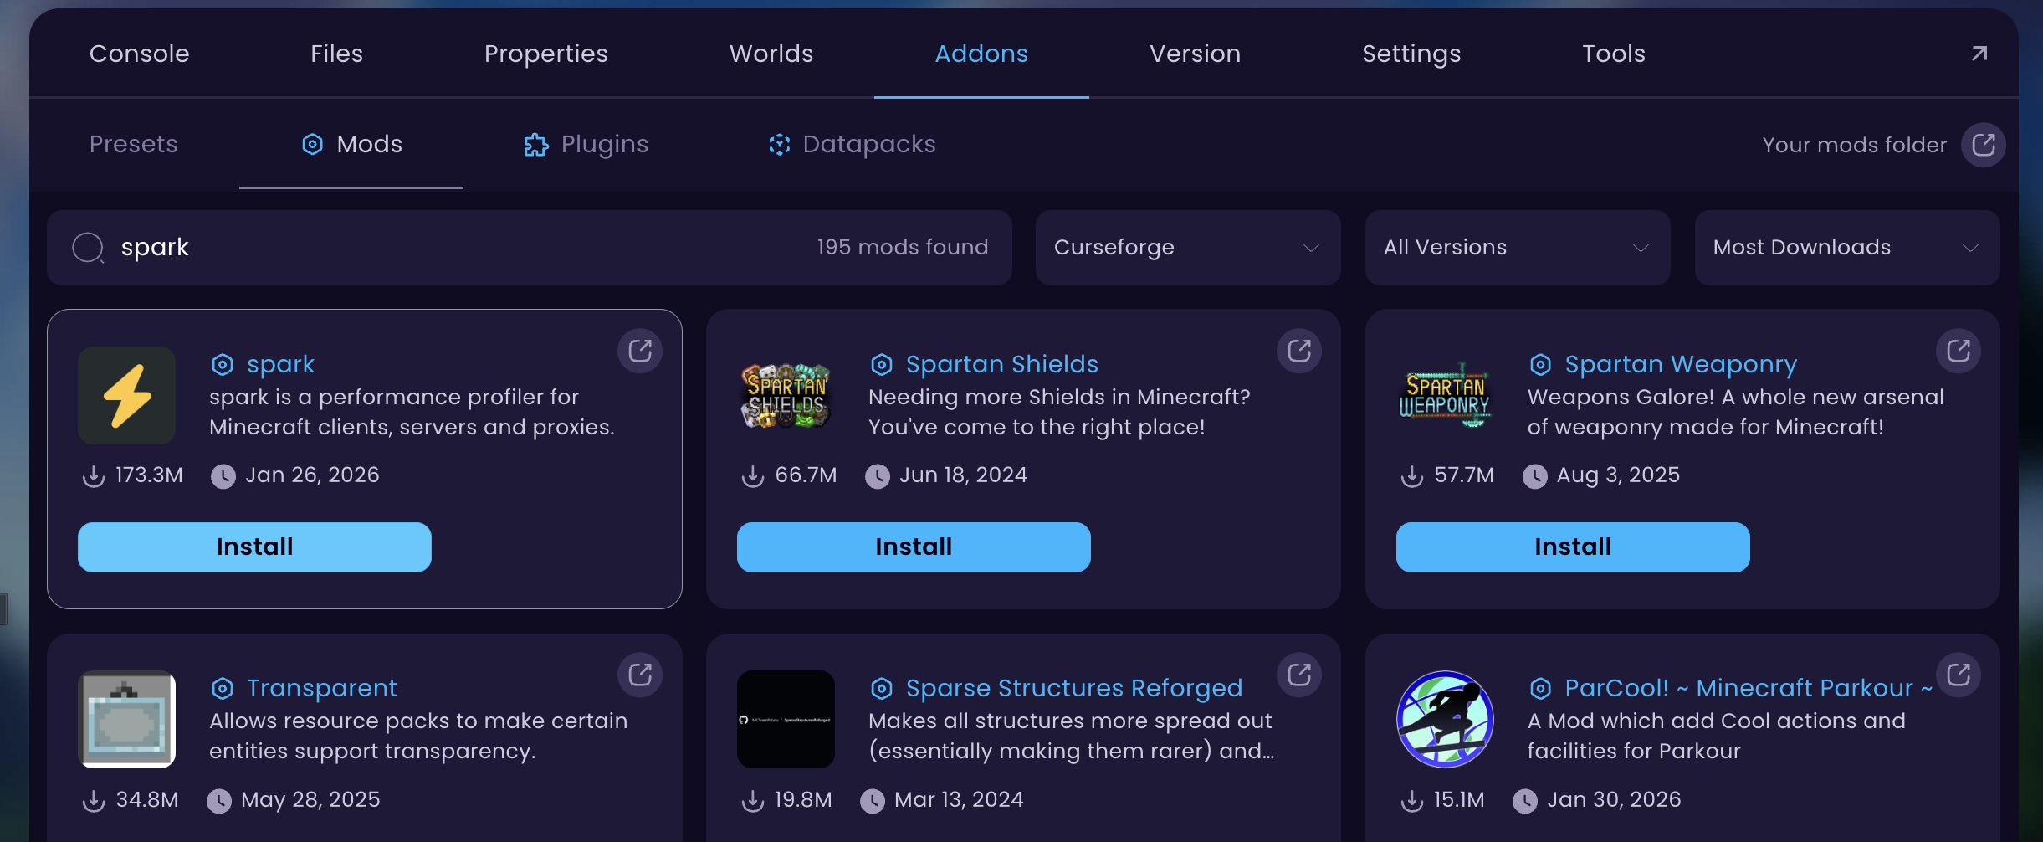Install the spark mod
The image size is (2043, 842).
[x=254, y=547]
